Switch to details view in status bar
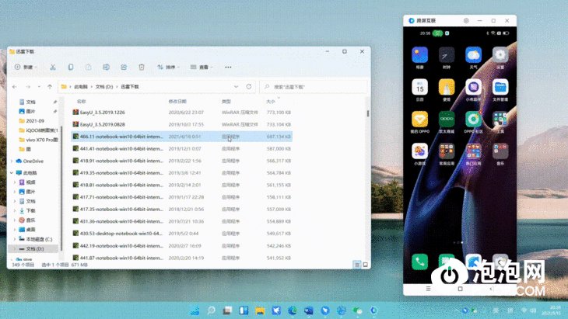The width and height of the screenshot is (568, 319). pos(357,265)
